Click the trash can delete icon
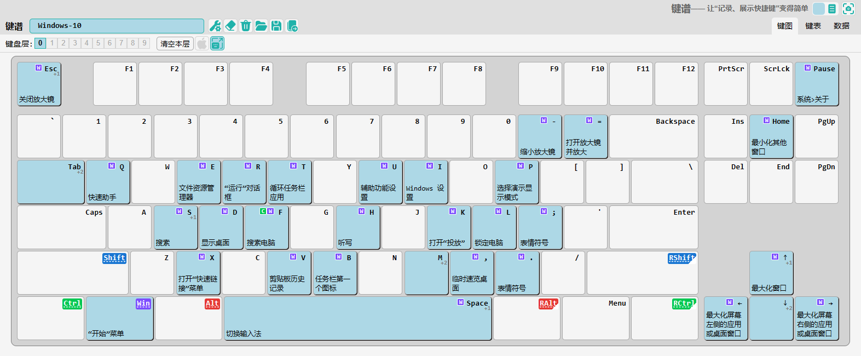This screenshot has height=356, width=861. pyautogui.click(x=246, y=26)
